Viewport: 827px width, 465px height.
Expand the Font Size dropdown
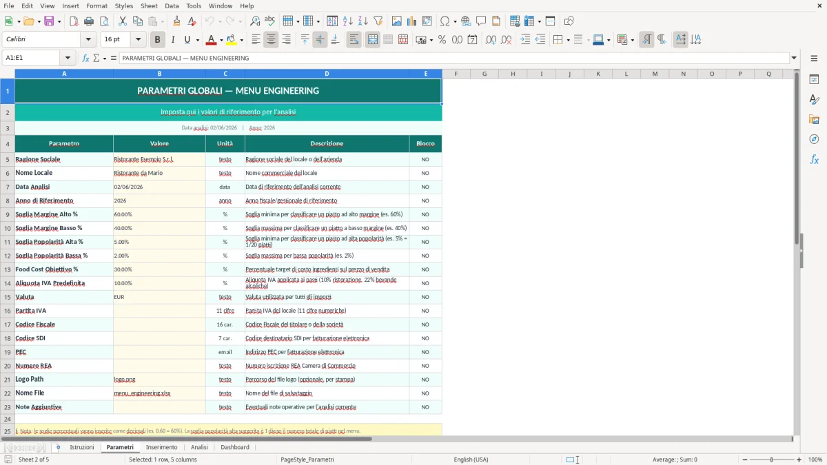pyautogui.click(x=139, y=40)
